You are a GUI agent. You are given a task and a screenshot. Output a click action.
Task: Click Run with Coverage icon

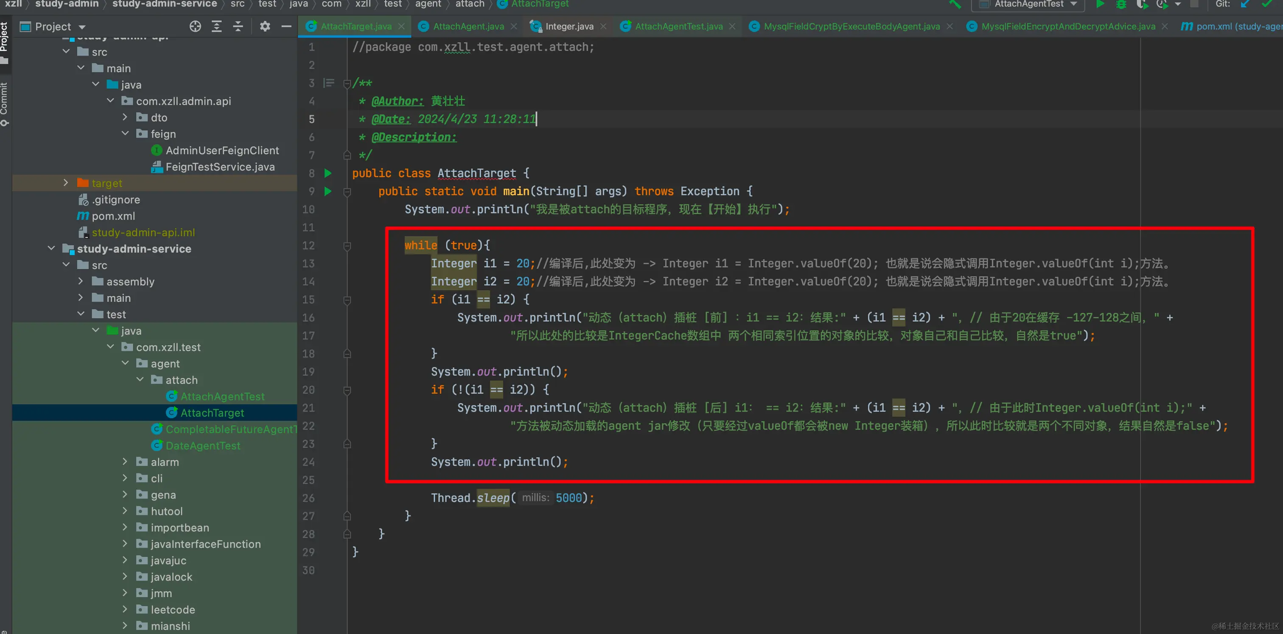point(1142,4)
